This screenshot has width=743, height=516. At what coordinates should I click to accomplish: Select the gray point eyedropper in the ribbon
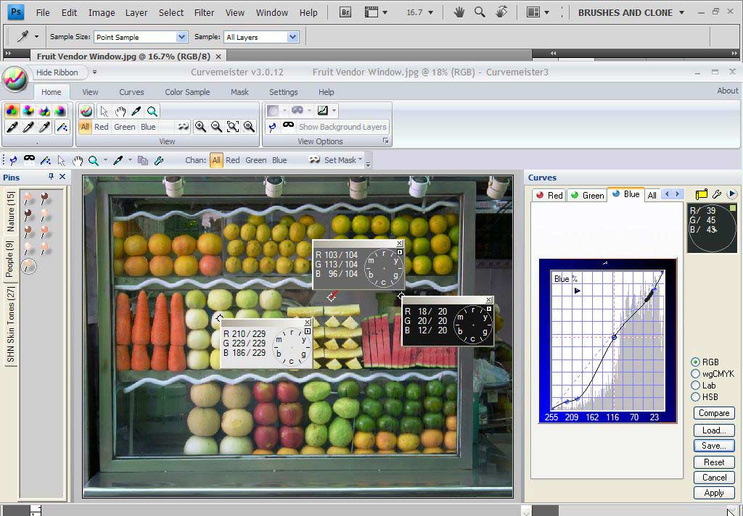(x=28, y=127)
